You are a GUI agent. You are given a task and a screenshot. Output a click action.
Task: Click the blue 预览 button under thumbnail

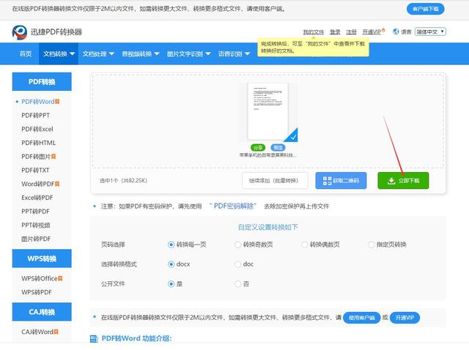coord(278,148)
